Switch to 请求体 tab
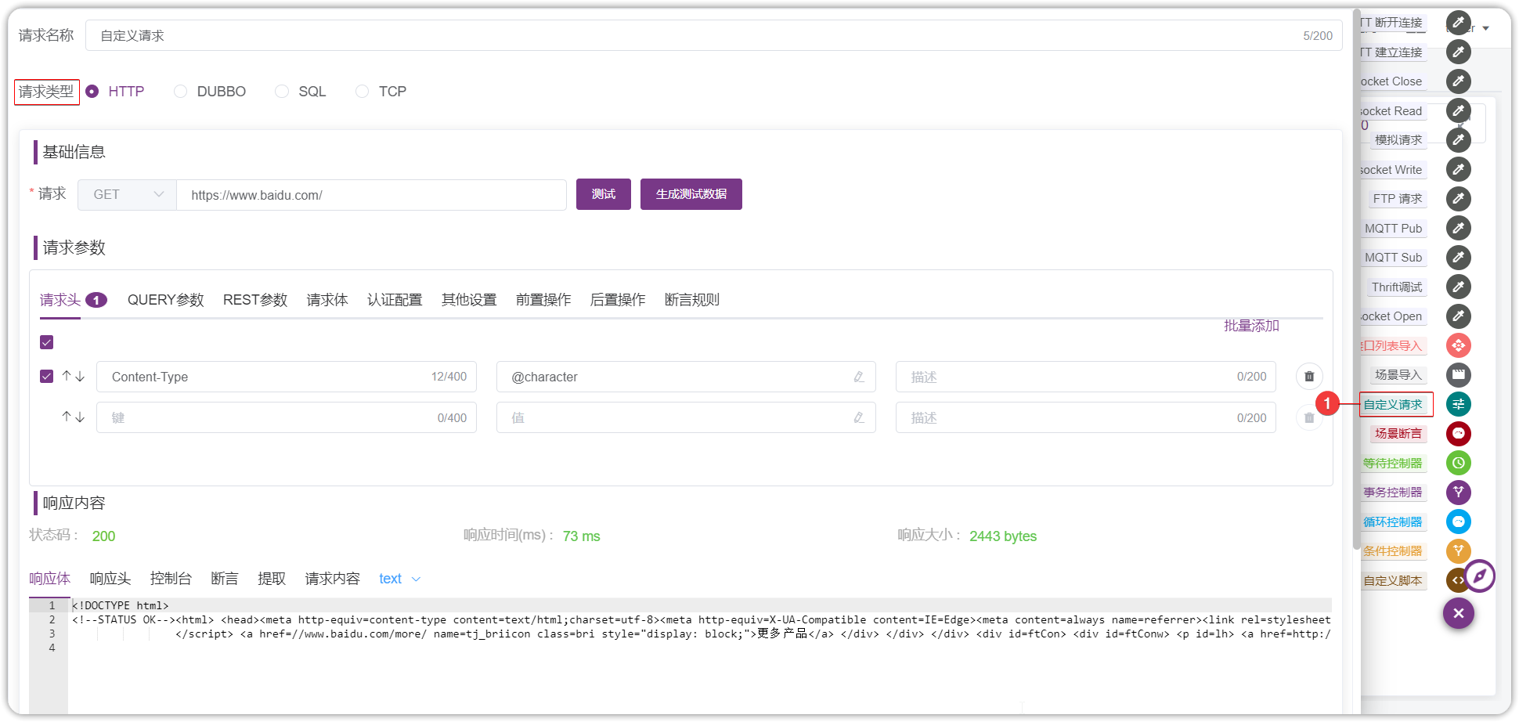Image resolution: width=1519 pixels, height=722 pixels. pyautogui.click(x=327, y=300)
